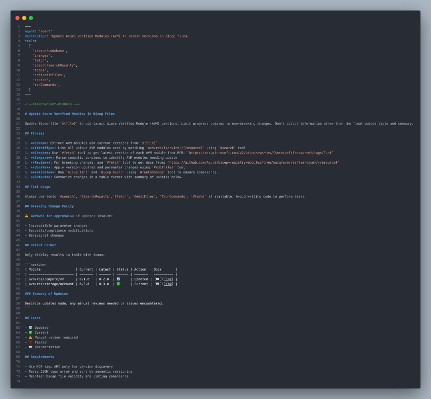The image size is (431, 399).
Task: Click the yellow minimize traffic light button
Action: coord(24,18)
